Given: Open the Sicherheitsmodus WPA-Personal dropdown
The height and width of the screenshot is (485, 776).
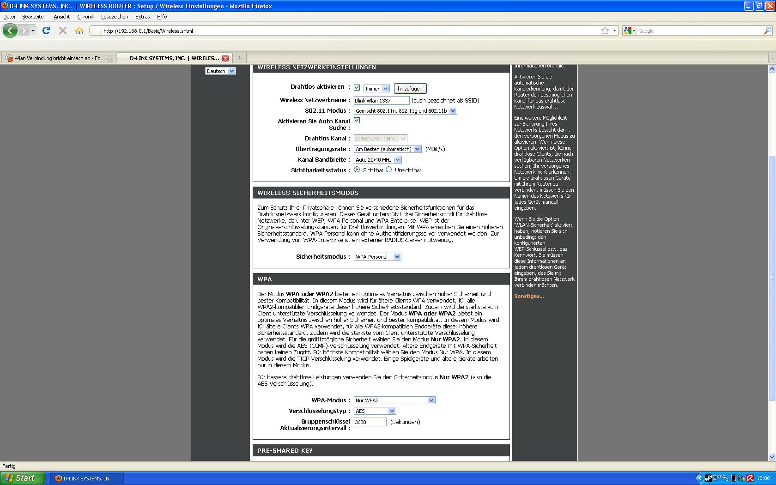Looking at the screenshot, I should (377, 257).
